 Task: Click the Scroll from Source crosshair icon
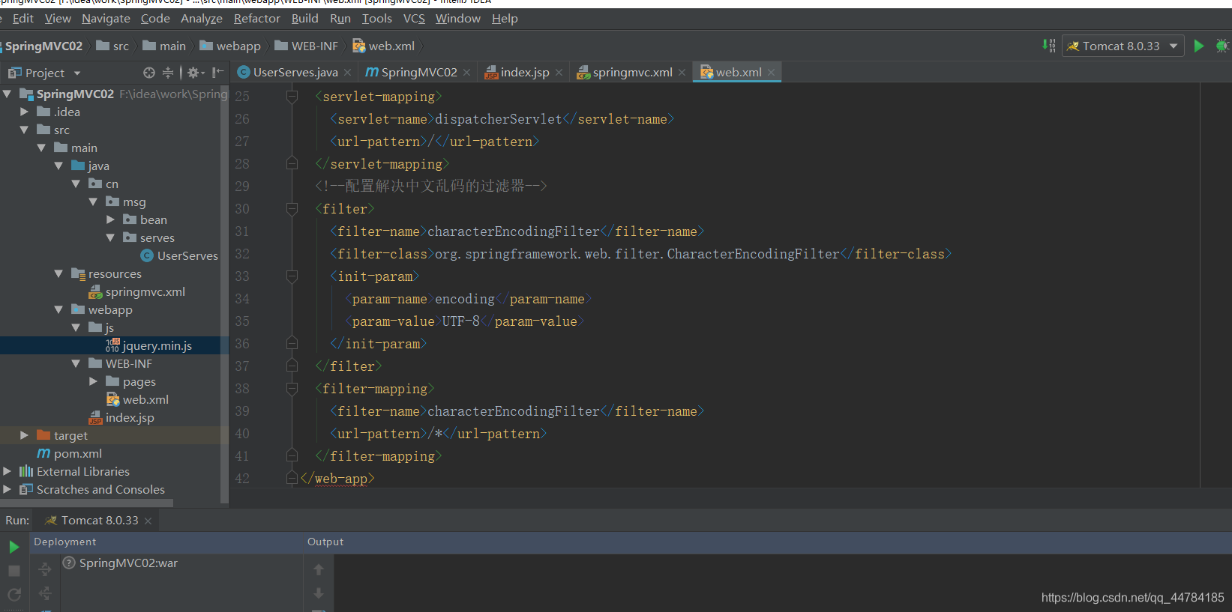pyautogui.click(x=148, y=73)
